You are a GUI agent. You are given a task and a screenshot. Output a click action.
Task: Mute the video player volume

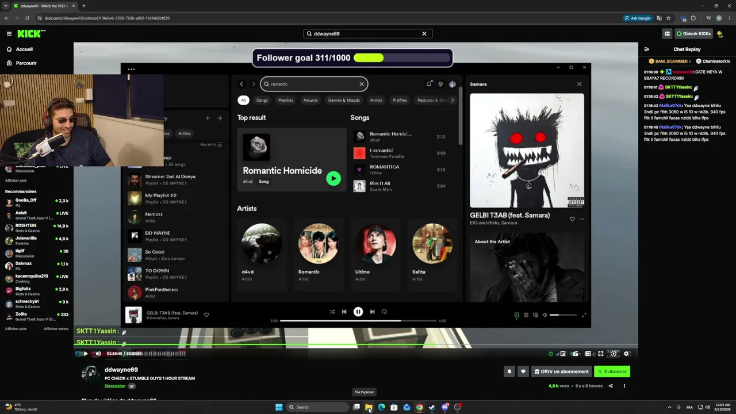click(x=98, y=354)
